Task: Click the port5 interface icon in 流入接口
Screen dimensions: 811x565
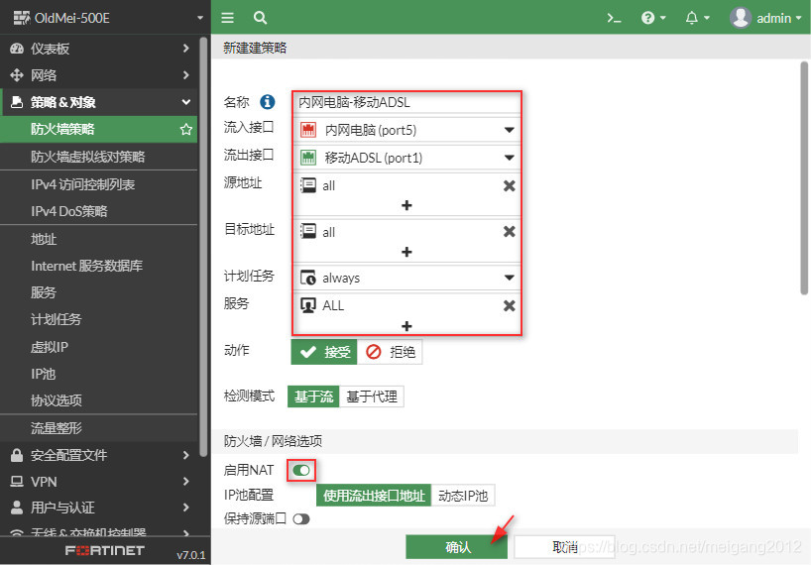Action: (308, 130)
